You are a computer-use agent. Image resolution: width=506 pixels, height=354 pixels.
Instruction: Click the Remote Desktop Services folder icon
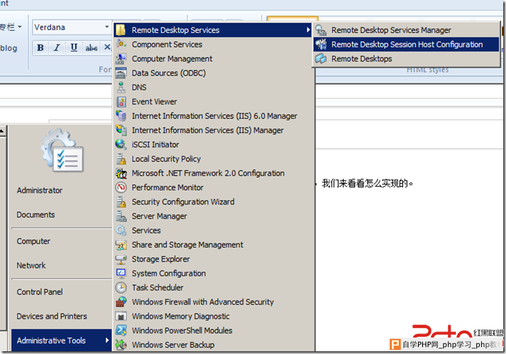121,30
